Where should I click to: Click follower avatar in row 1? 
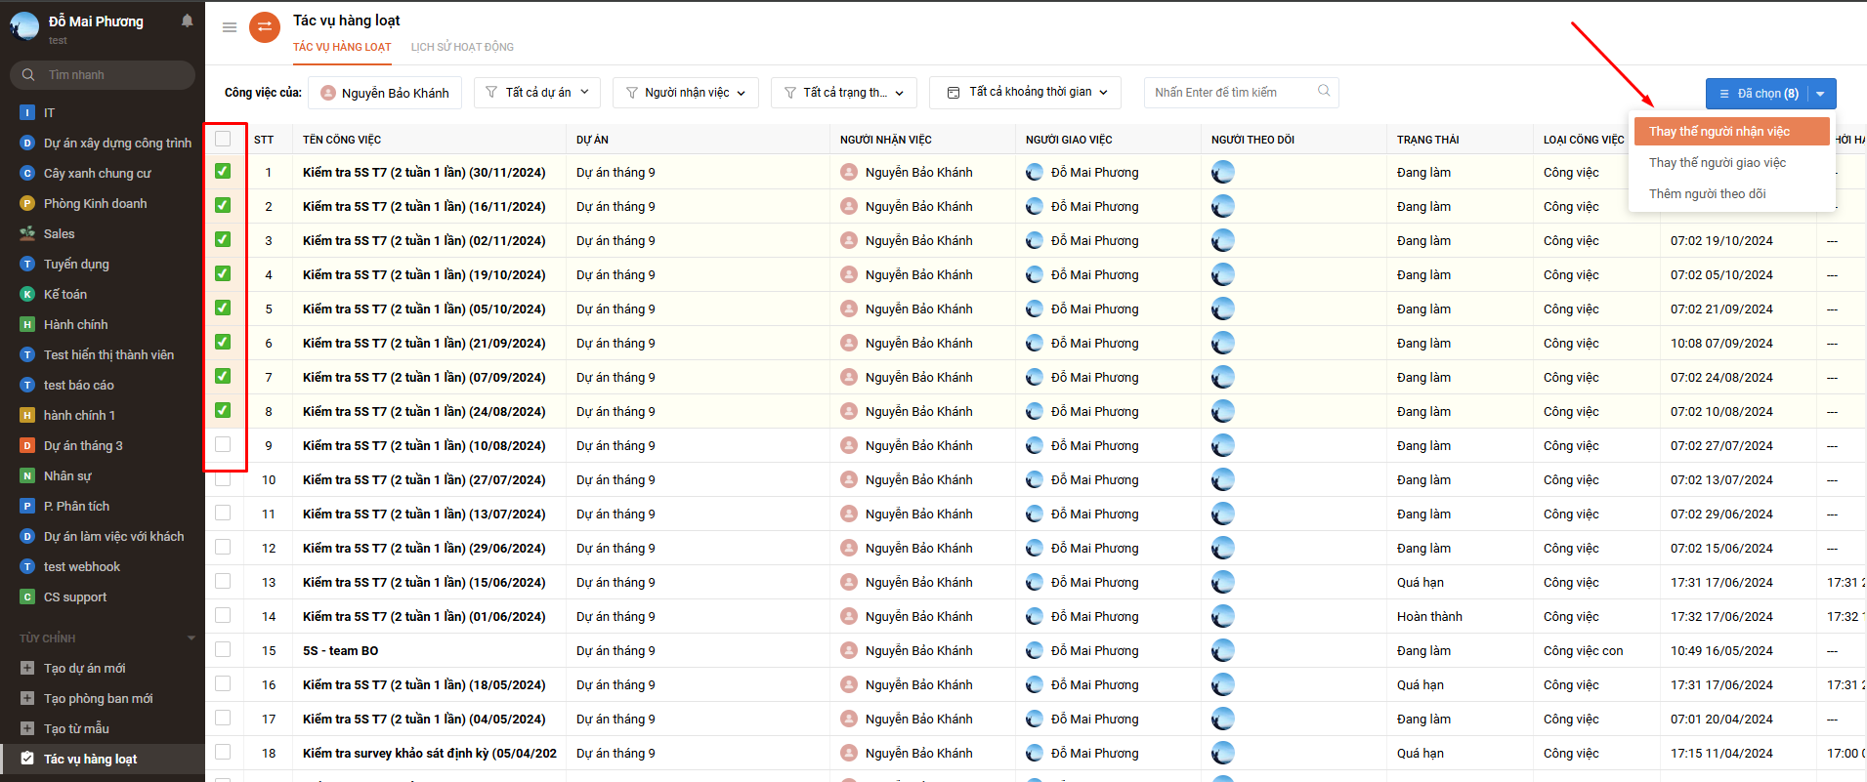pos(1223,172)
